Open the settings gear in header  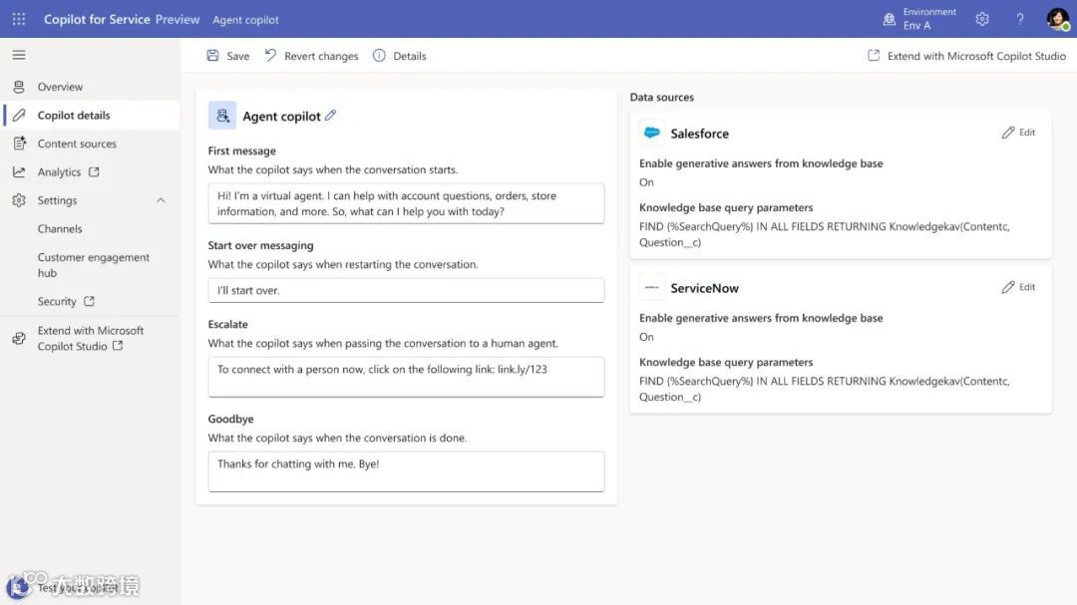coord(982,19)
